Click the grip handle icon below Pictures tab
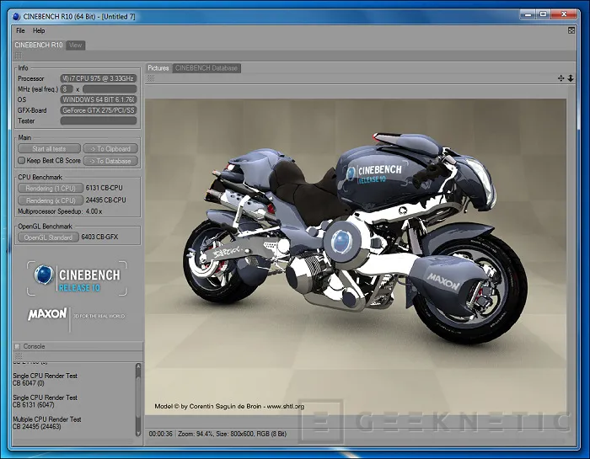This screenshot has height=459, width=590. pos(151,78)
